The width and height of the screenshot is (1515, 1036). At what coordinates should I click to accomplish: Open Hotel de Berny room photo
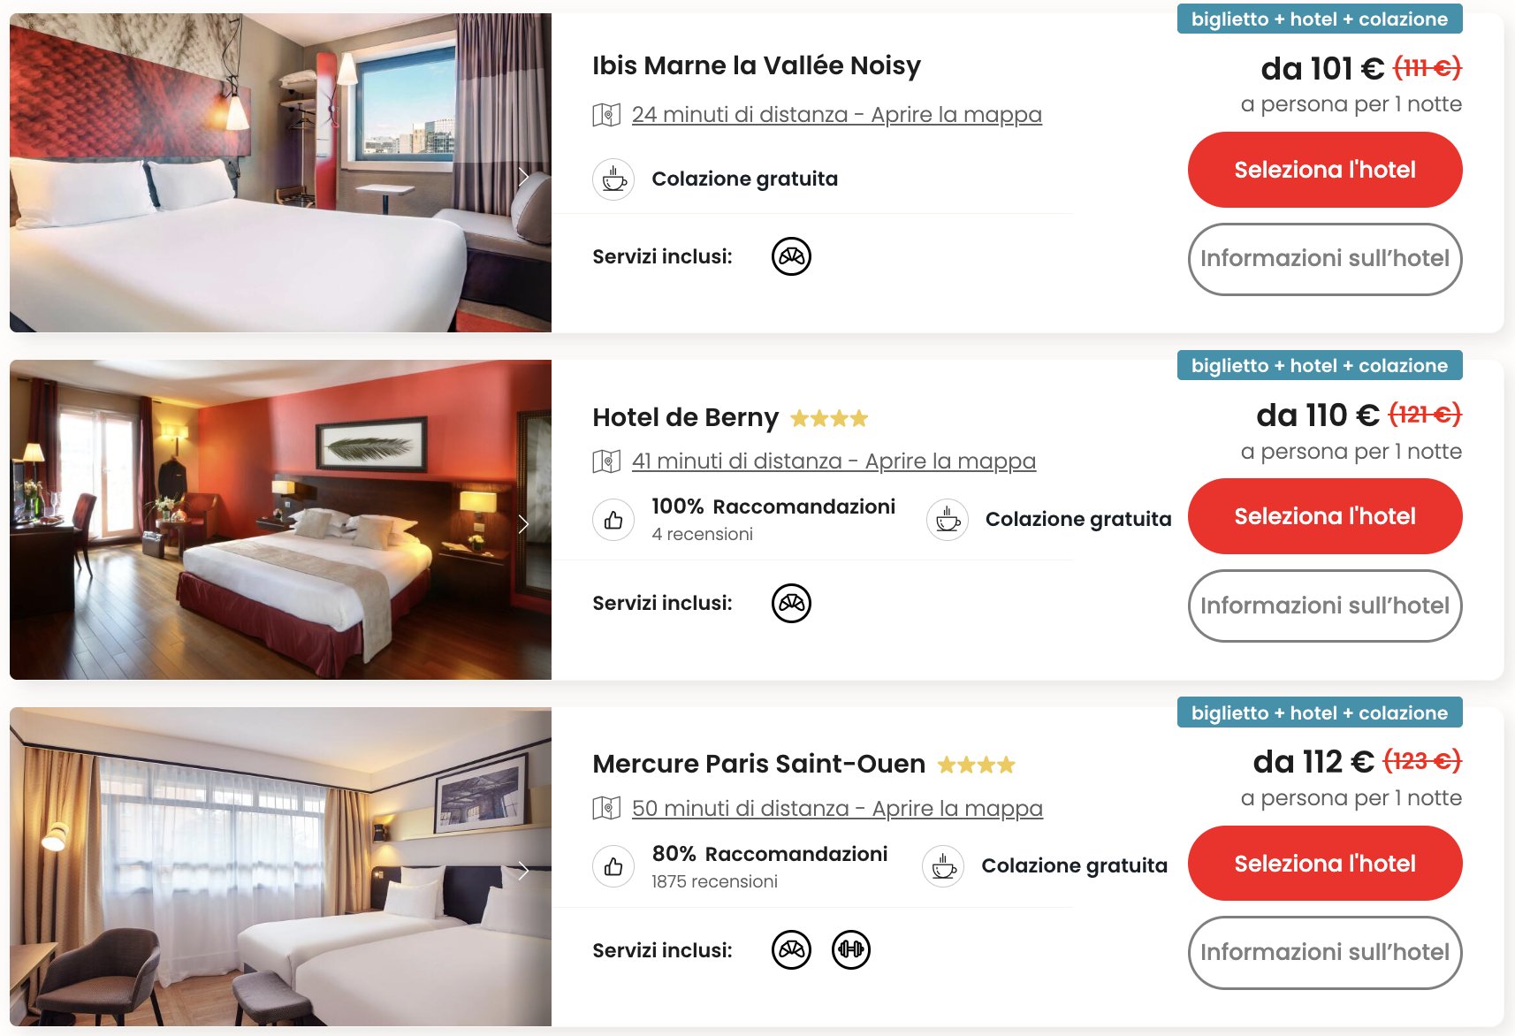pyautogui.click(x=280, y=520)
